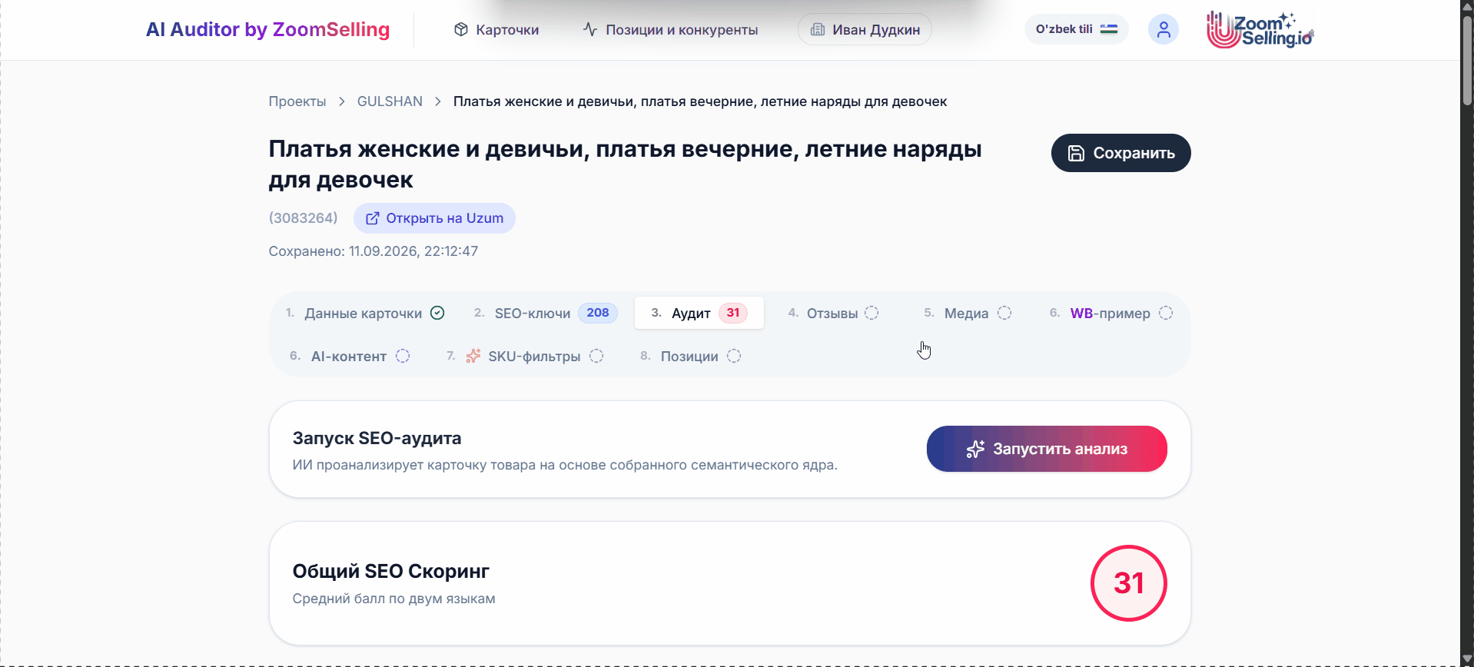The image size is (1474, 667).
Task: Go to GULSHAN breadcrumb
Action: pos(390,101)
